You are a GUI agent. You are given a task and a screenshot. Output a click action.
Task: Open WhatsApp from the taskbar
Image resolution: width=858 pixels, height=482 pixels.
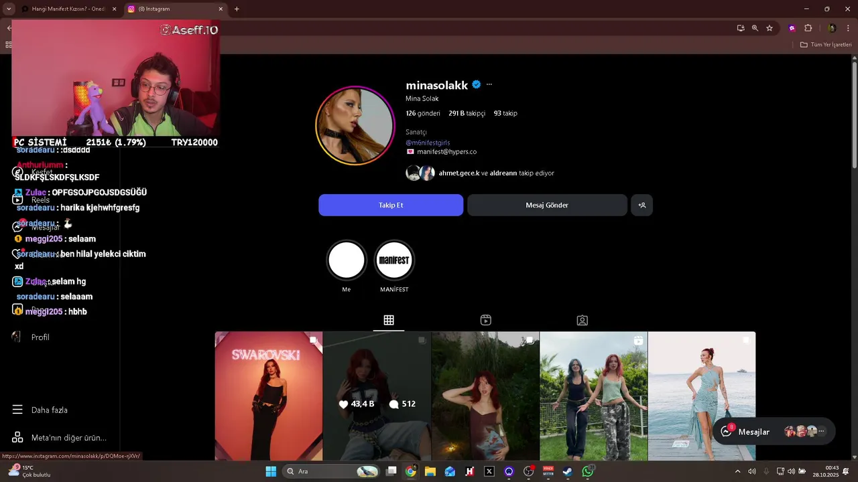[588, 471]
